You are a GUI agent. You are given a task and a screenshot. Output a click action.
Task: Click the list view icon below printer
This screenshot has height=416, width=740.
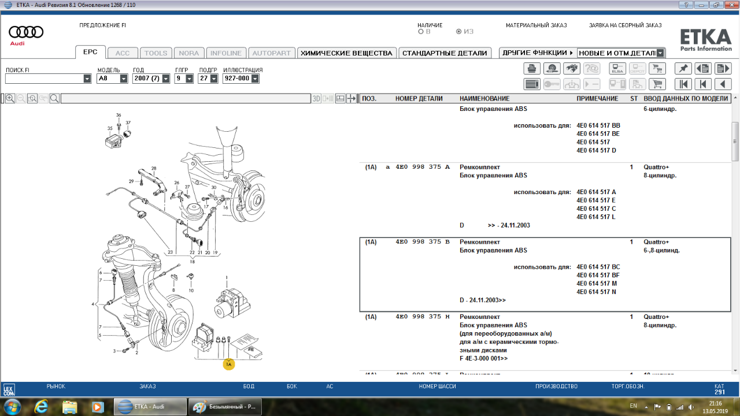[532, 84]
